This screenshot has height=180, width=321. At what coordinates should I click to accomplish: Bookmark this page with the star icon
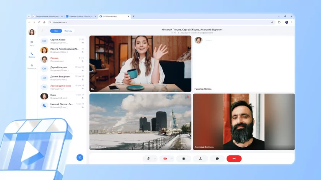pos(272,22)
